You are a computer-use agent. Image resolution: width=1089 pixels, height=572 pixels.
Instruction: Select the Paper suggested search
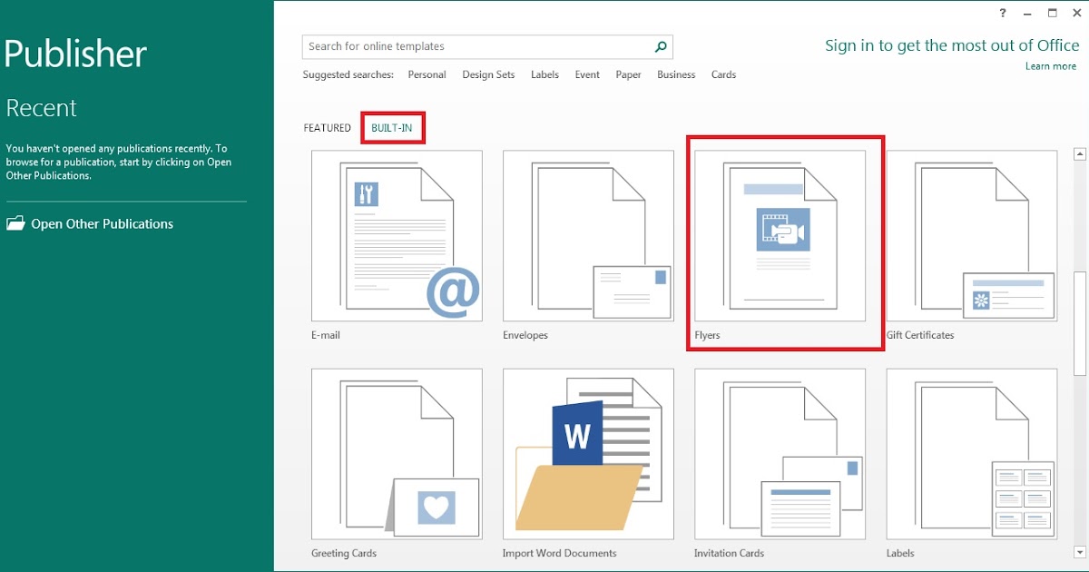pyautogui.click(x=628, y=74)
